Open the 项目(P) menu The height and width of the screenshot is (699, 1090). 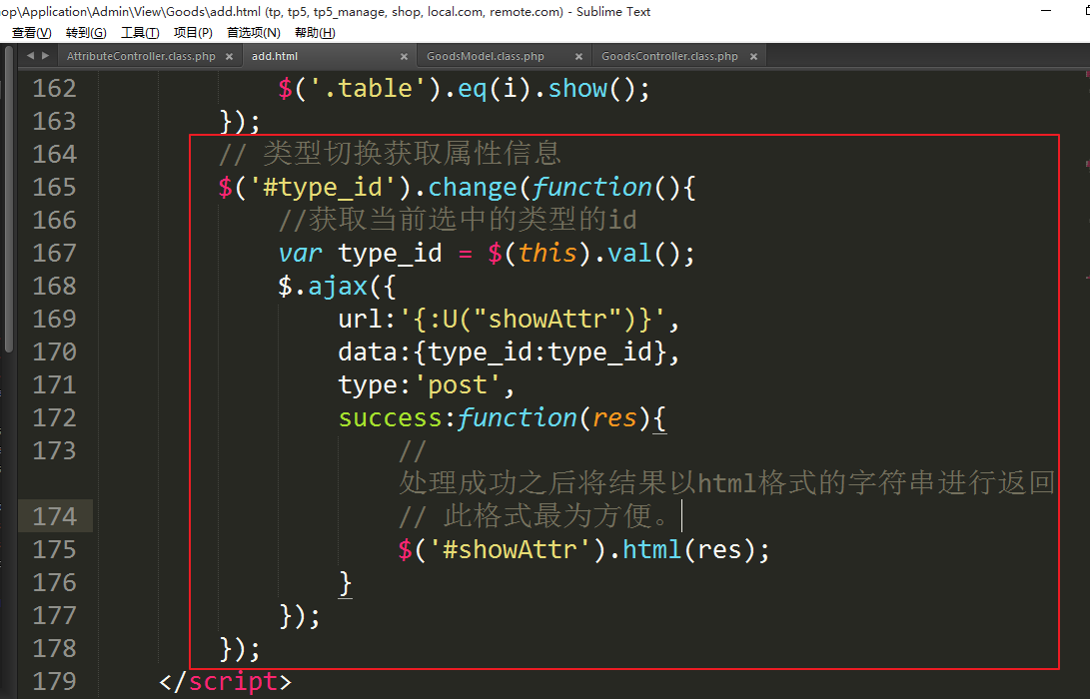pos(193,33)
